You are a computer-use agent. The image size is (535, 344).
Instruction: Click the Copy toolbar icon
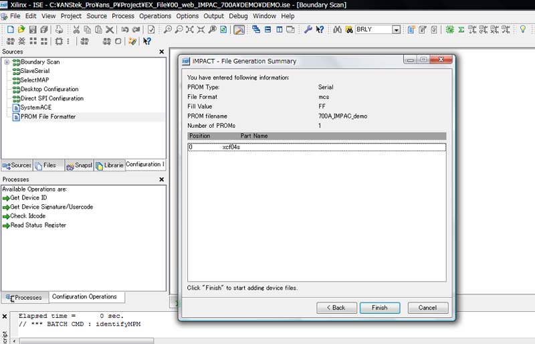click(x=88, y=29)
